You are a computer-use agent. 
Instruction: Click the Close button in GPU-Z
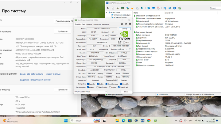(x=126, y=92)
